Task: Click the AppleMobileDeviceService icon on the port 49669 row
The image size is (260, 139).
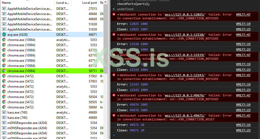Action: click(x=4, y=19)
